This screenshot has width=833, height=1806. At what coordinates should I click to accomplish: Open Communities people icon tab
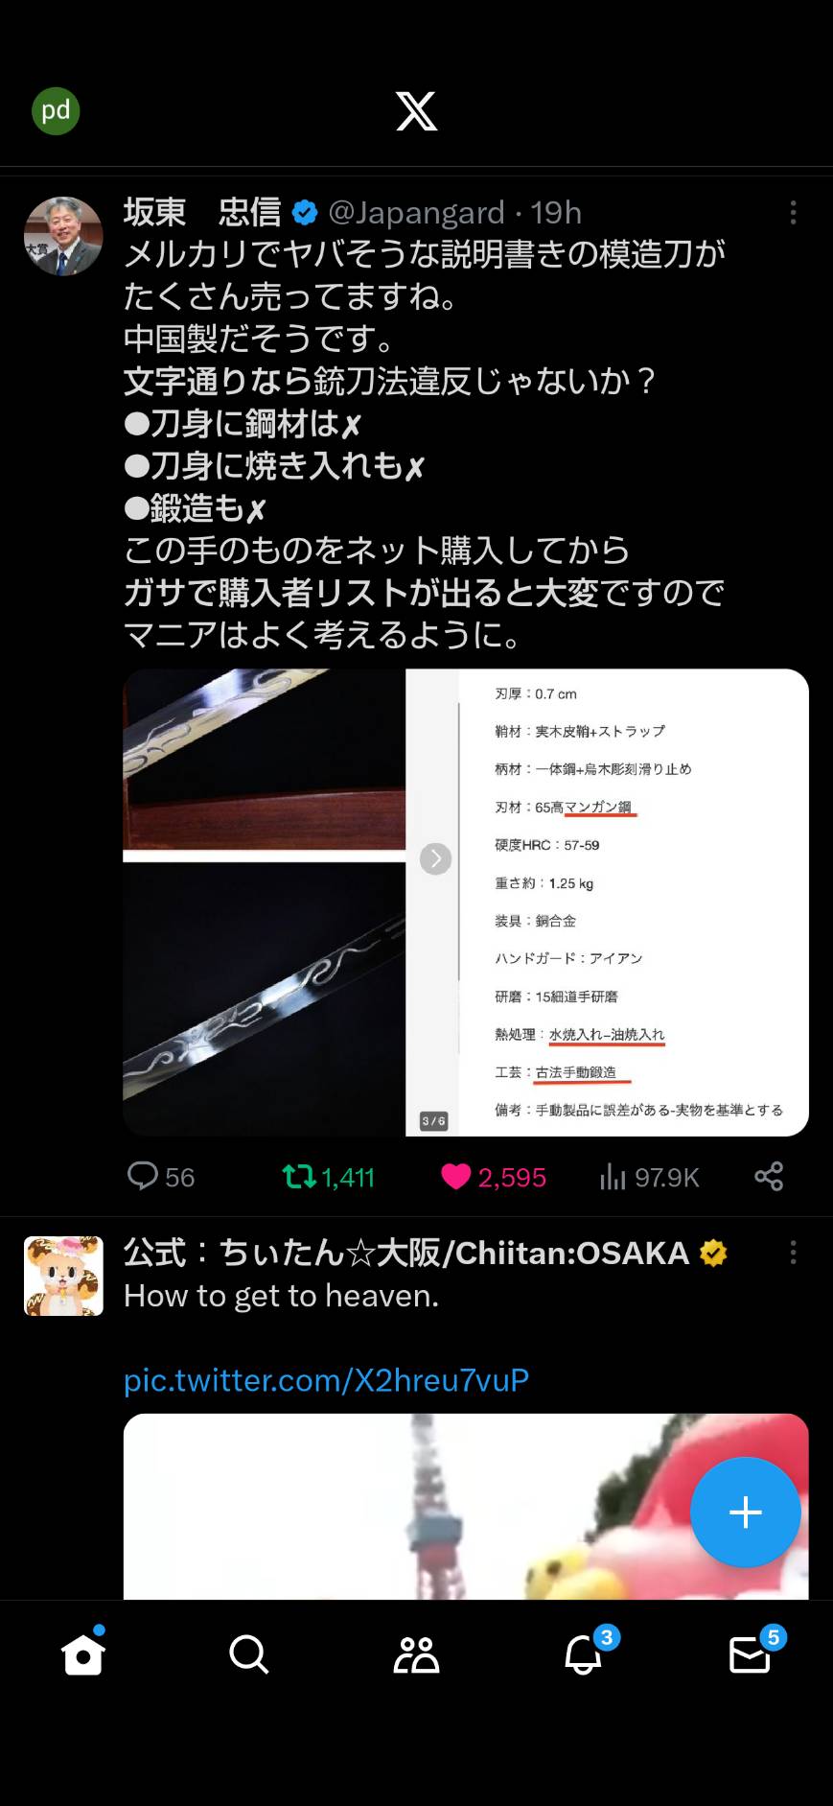[x=417, y=1654]
